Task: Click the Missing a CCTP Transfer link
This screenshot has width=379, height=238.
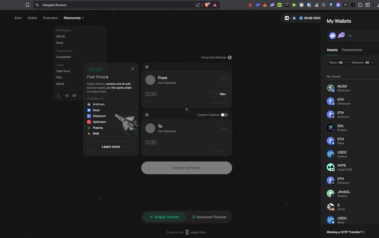Action: (344, 232)
